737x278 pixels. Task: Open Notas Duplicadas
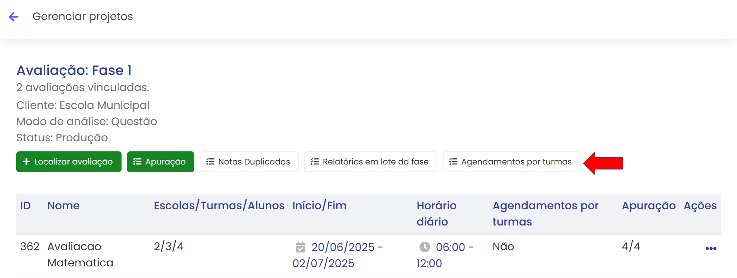pos(249,162)
